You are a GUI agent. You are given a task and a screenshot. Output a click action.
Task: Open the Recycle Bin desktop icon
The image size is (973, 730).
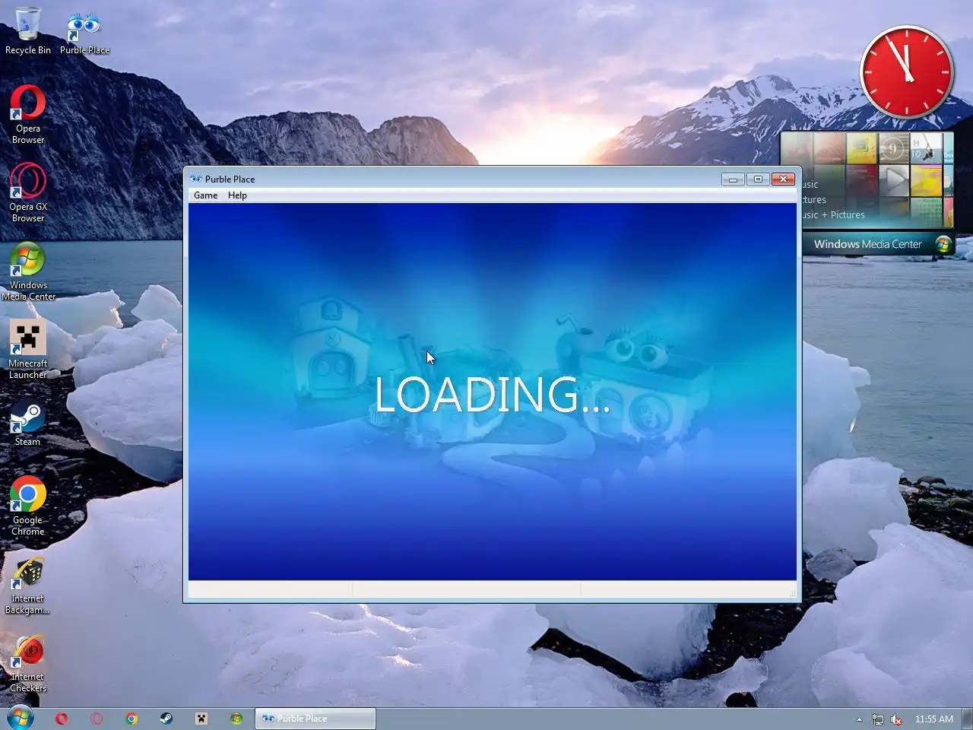click(x=28, y=30)
